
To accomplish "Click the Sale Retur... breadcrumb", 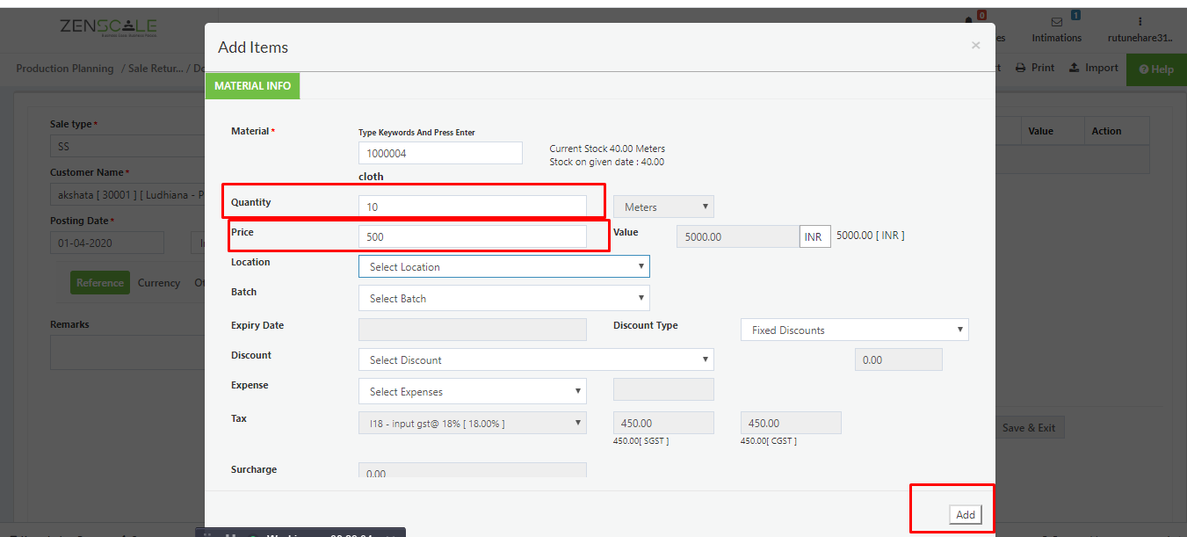I will [155, 69].
